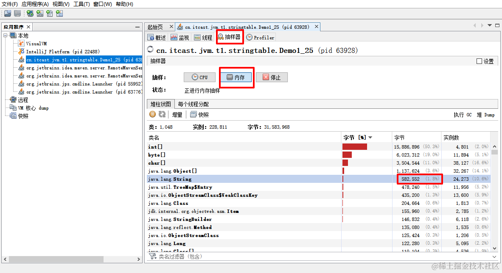The width and height of the screenshot is (502, 273).
Task: Stop sampling with the 停止 button
Action: click(272, 77)
